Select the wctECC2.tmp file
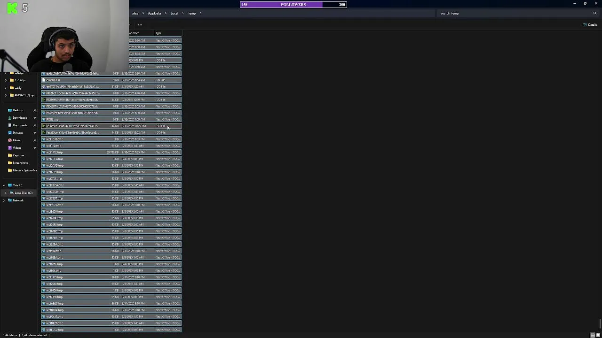This screenshot has height=338, width=602. point(111,330)
